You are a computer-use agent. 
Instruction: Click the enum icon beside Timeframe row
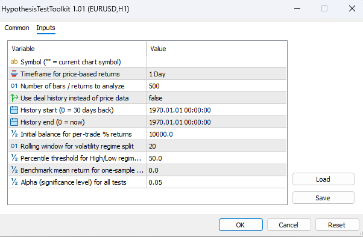coord(14,74)
